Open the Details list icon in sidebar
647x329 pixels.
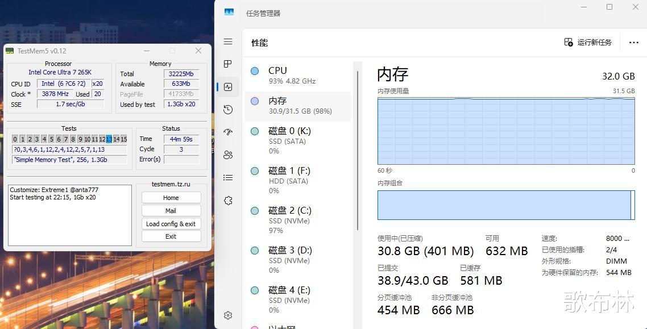point(228,178)
